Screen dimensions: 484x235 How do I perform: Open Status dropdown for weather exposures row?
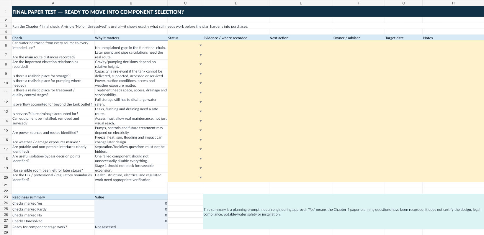pos(201,140)
